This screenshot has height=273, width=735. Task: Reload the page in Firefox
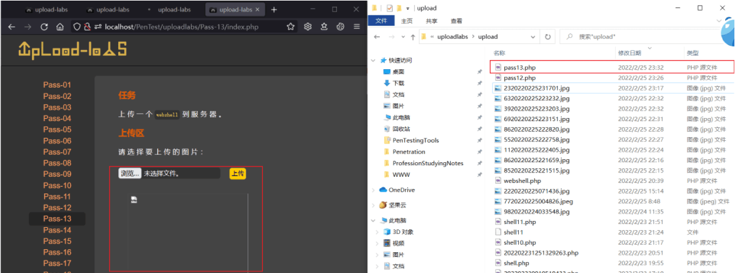(44, 27)
